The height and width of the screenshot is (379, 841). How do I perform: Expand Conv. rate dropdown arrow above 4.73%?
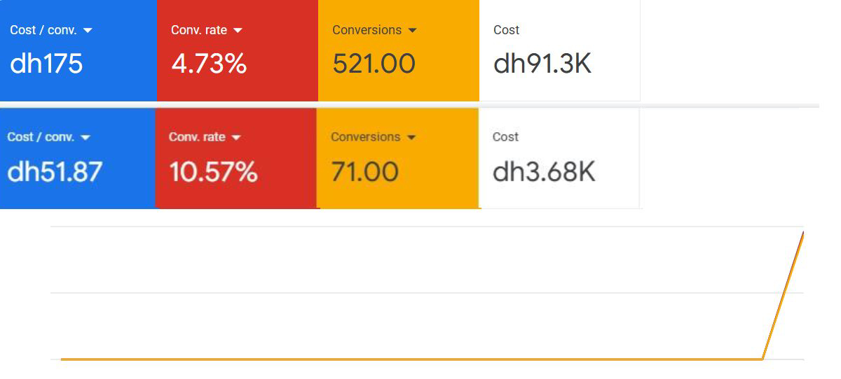tap(238, 31)
